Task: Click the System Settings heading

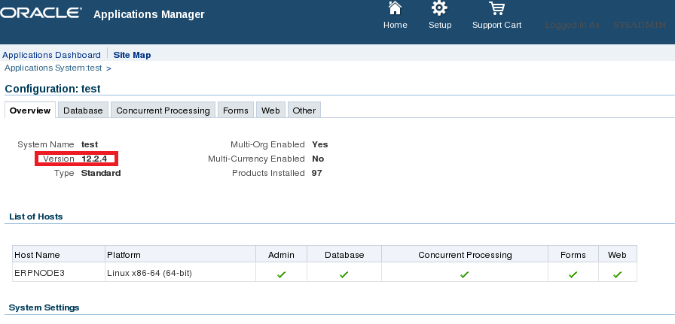Action: coord(44,307)
